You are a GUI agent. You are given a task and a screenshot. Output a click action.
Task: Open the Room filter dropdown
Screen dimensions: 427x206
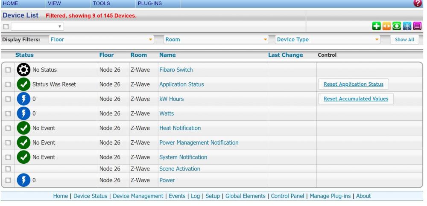[x=216, y=40]
